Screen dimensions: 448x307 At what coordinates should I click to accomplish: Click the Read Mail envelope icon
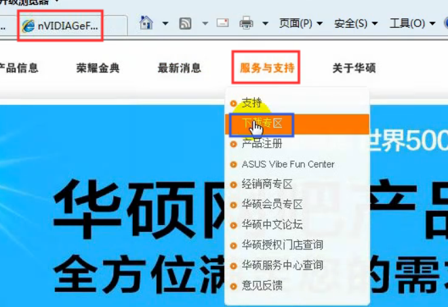(223, 24)
